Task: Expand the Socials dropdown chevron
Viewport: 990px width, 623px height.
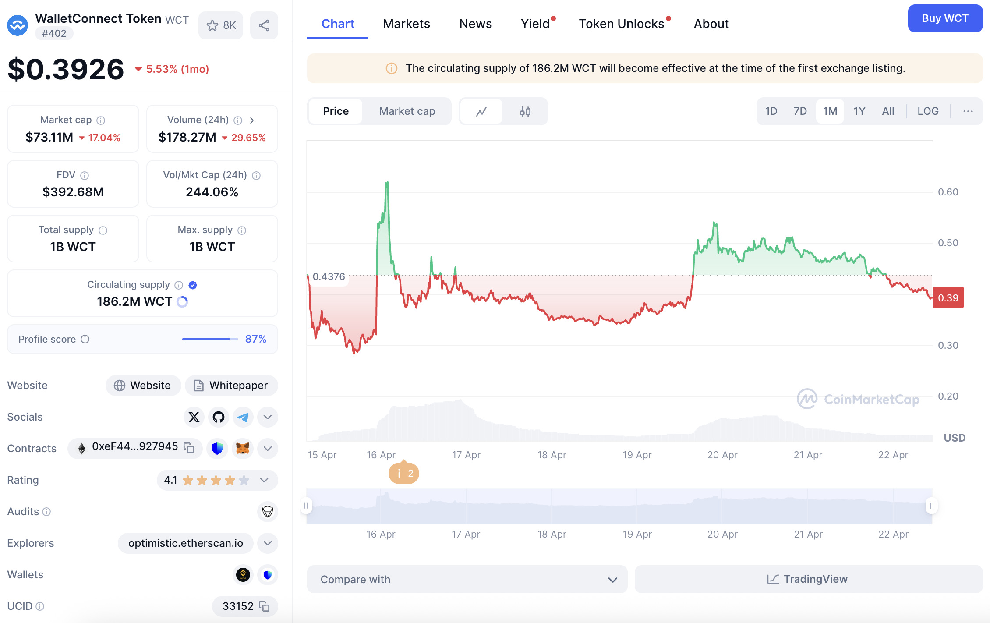Action: [268, 417]
